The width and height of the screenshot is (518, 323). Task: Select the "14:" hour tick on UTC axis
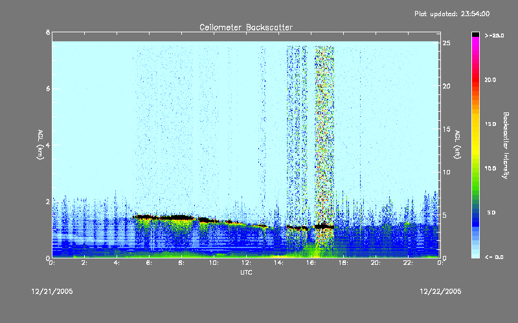(278, 263)
